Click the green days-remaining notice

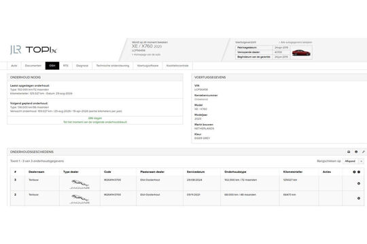coord(95,120)
